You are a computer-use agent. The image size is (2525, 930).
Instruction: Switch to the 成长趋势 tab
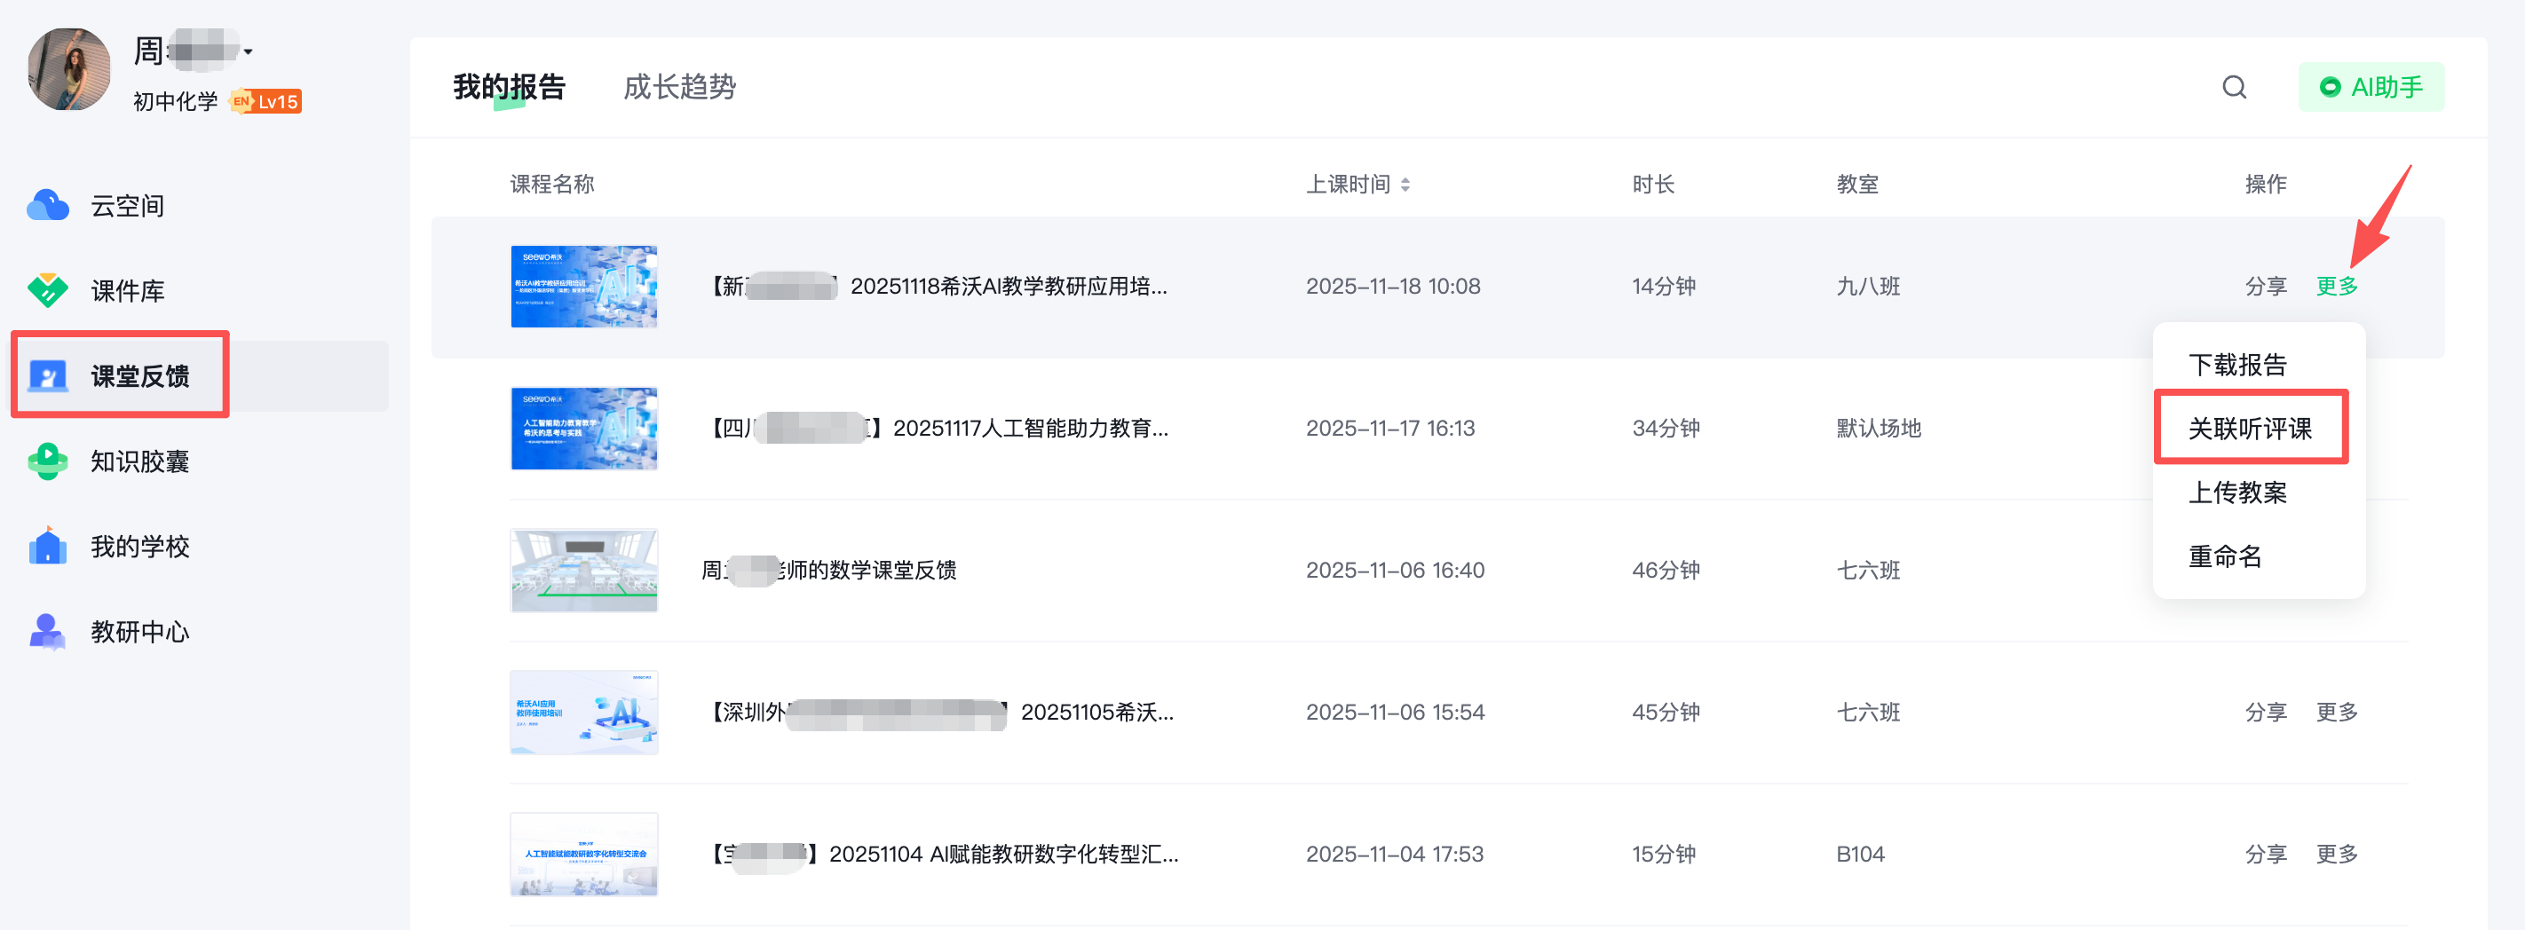coord(679,87)
